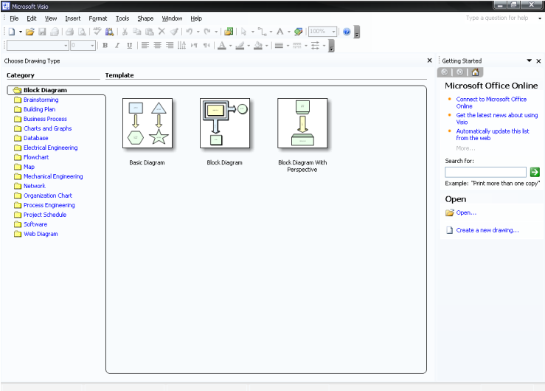Toggle Align Left

(x=145, y=46)
